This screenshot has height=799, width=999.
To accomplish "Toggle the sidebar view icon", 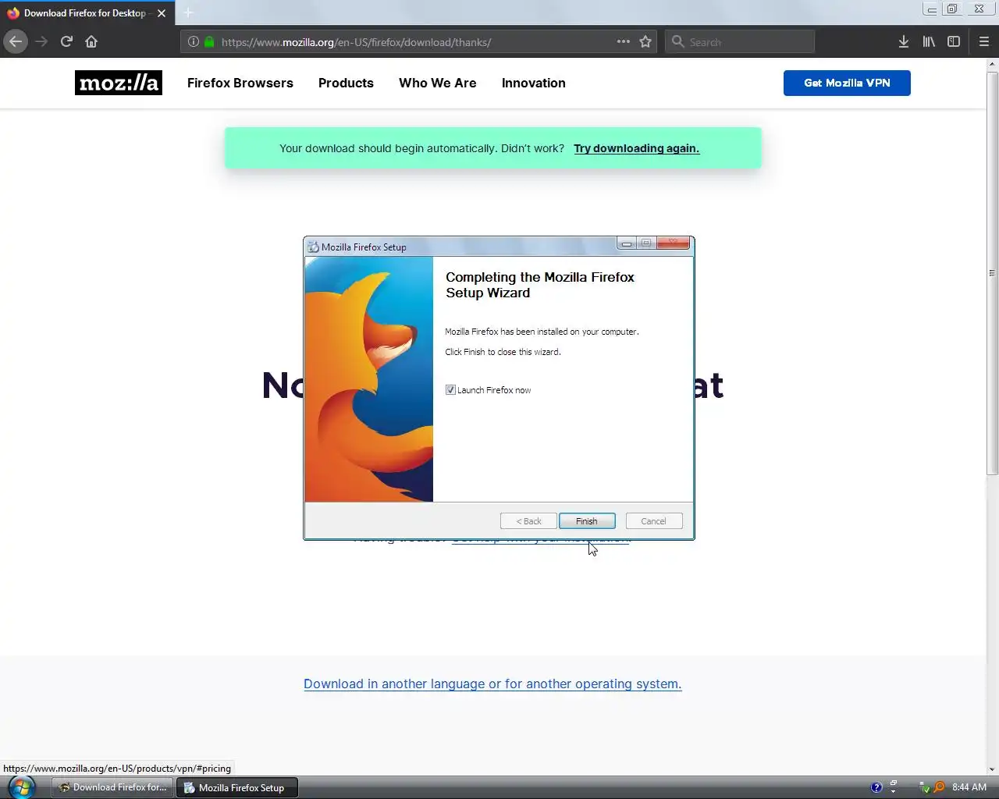I will [954, 41].
